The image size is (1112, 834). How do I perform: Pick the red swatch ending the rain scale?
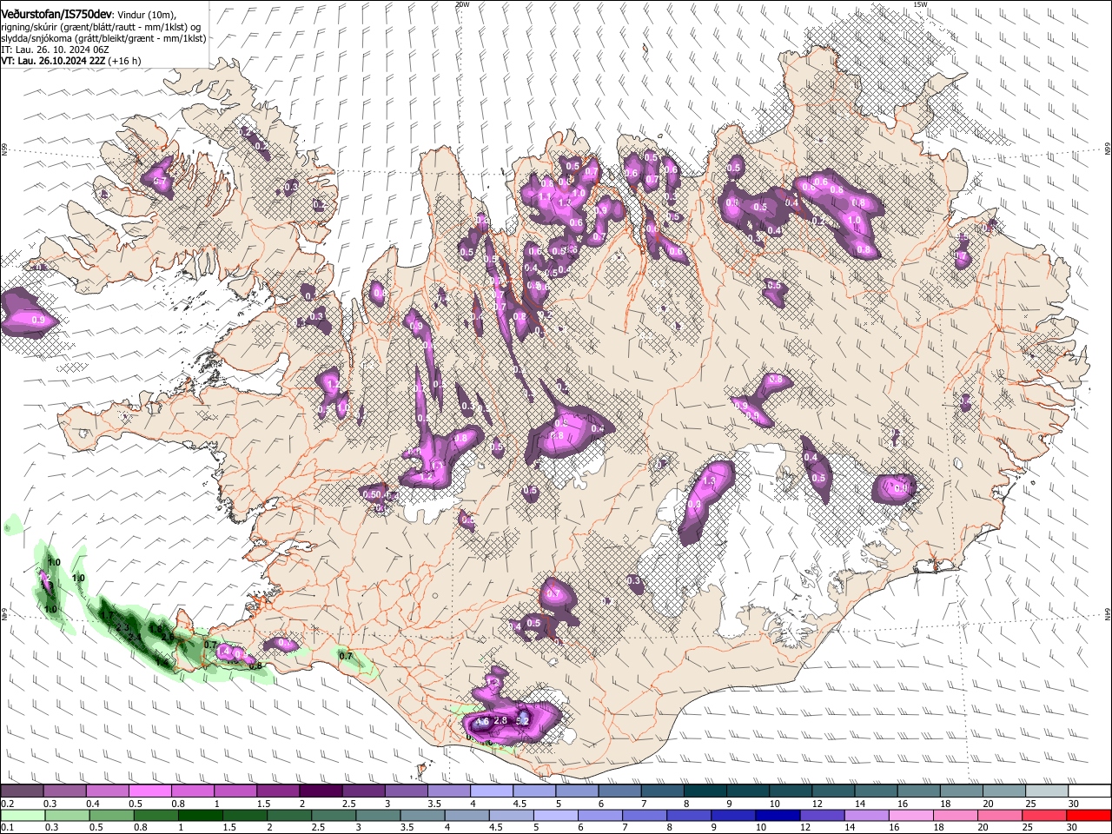click(1089, 815)
